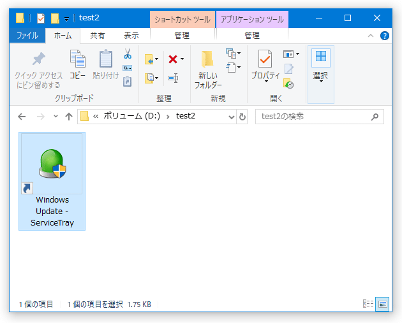Image resolution: width=402 pixels, height=323 pixels.
Task: Switch to the 表示 tab
Action: click(131, 36)
